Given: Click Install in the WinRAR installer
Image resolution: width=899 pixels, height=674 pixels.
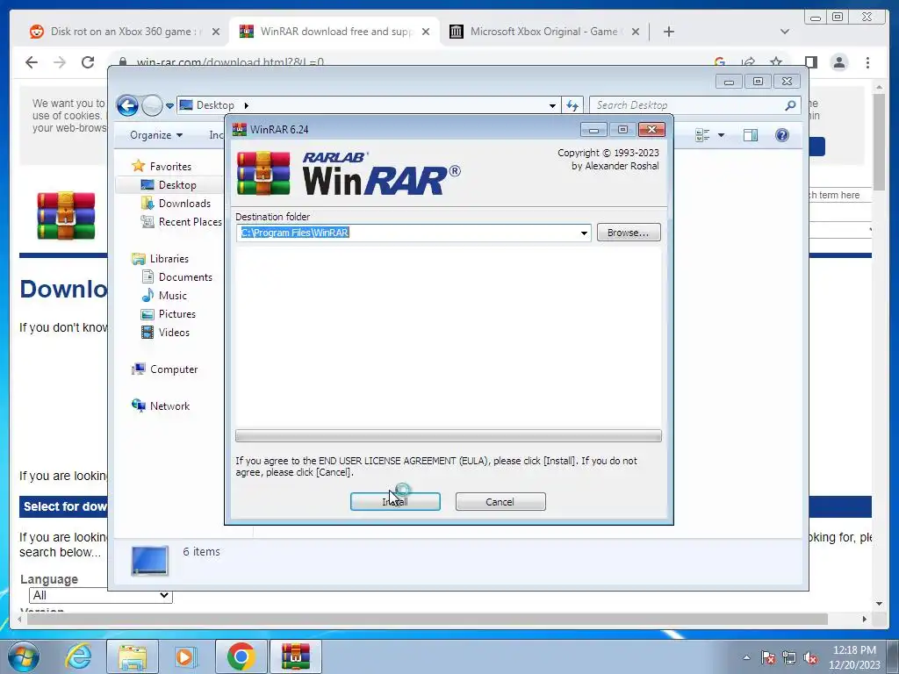Looking at the screenshot, I should [395, 501].
